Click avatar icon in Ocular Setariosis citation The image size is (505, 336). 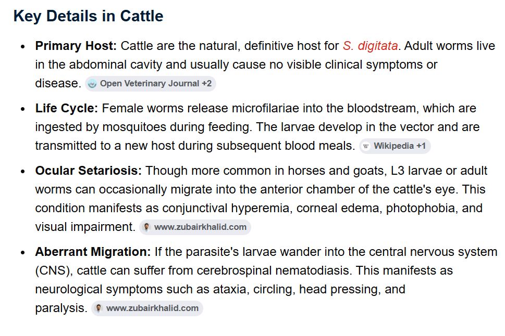click(x=146, y=227)
